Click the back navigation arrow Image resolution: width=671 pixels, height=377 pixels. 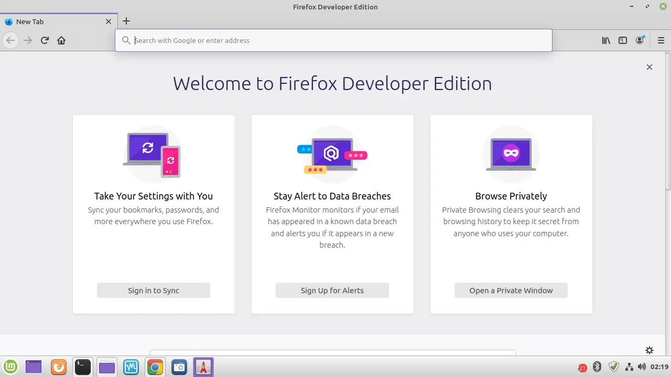10,40
